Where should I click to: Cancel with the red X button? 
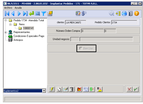[x=129, y=89]
